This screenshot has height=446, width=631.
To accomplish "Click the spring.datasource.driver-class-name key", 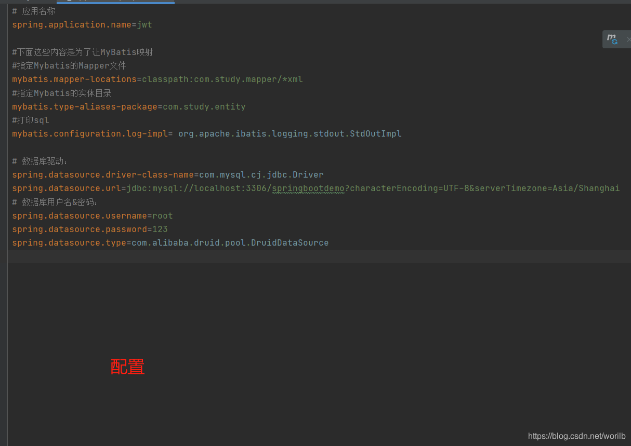I will click(x=103, y=174).
